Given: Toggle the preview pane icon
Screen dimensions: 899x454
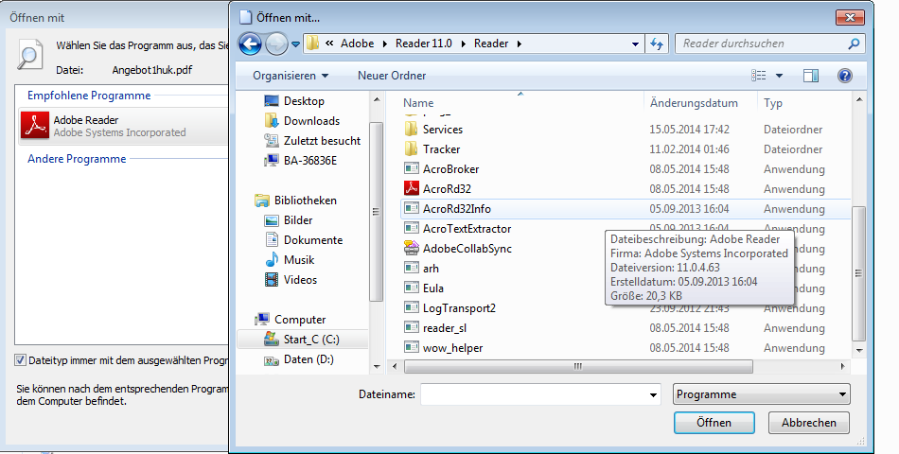Looking at the screenshot, I should point(811,76).
